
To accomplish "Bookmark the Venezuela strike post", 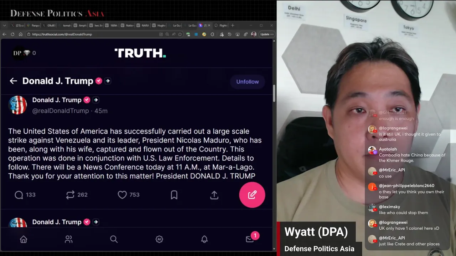I will tap(174, 195).
